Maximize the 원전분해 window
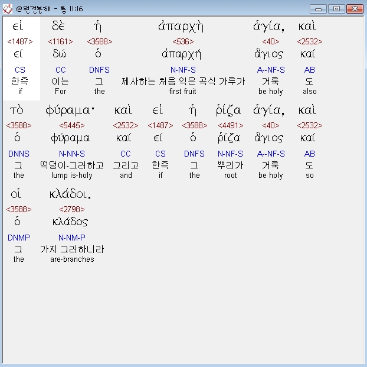 pos(336,9)
